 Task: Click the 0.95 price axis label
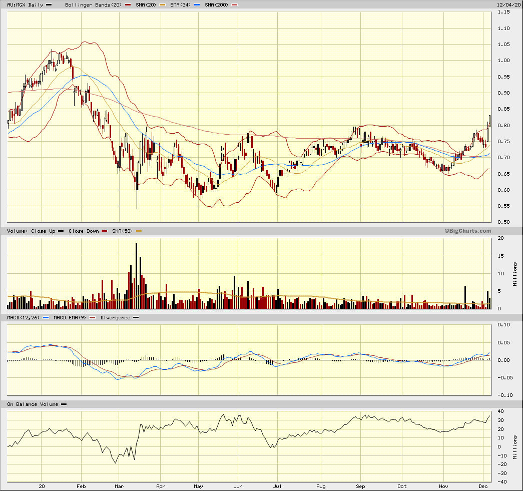503,77
